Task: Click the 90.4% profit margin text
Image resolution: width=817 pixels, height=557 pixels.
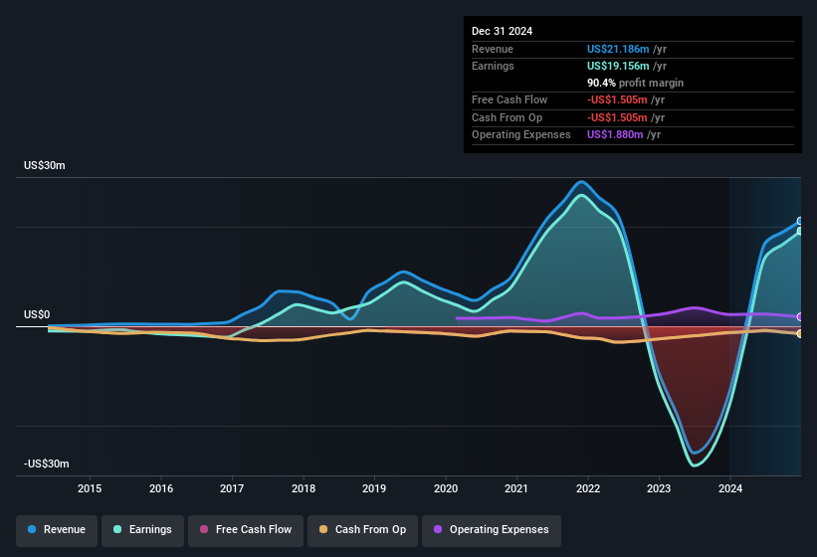Action: pyautogui.click(x=635, y=83)
